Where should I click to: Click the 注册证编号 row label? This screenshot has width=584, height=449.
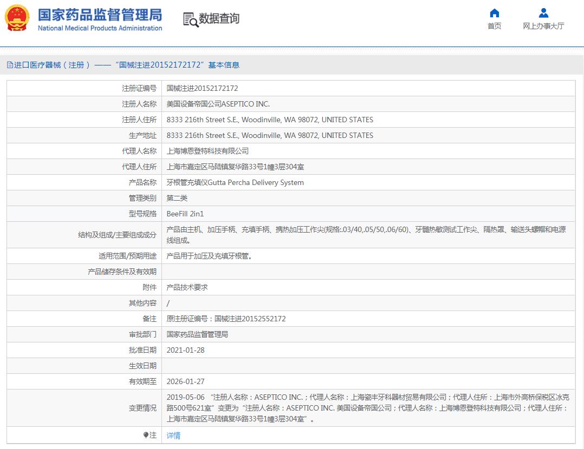click(139, 89)
